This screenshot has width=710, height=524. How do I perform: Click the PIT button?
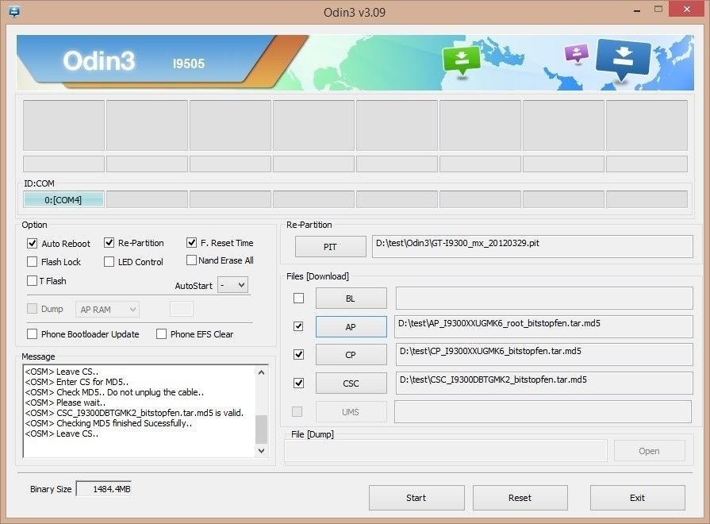tap(331, 247)
